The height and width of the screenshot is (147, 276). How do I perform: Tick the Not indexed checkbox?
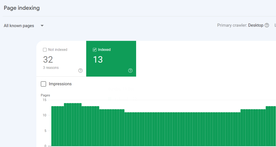pyautogui.click(x=45, y=50)
